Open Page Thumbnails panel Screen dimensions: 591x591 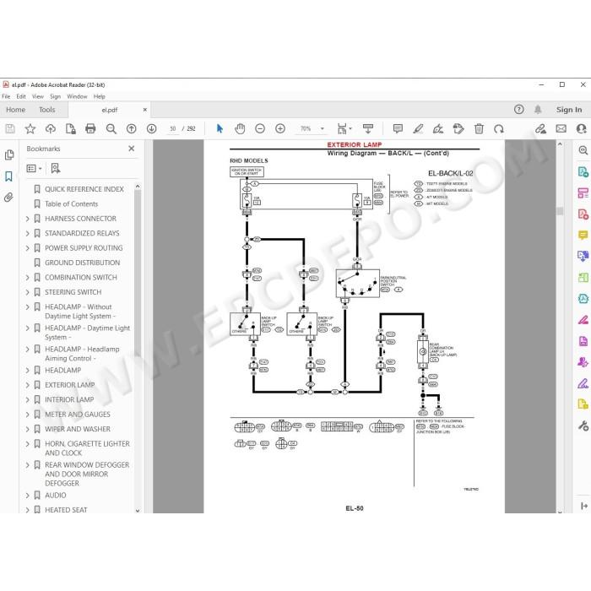click(x=9, y=155)
